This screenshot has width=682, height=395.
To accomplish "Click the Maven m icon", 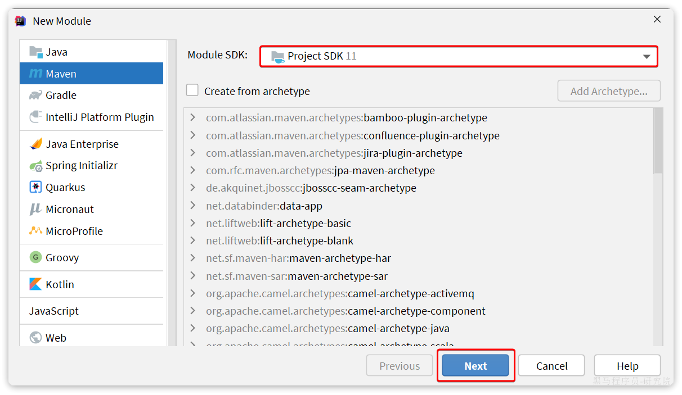I will 36,74.
